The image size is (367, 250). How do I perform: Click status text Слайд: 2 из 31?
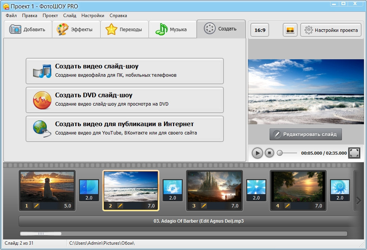click(x=19, y=243)
